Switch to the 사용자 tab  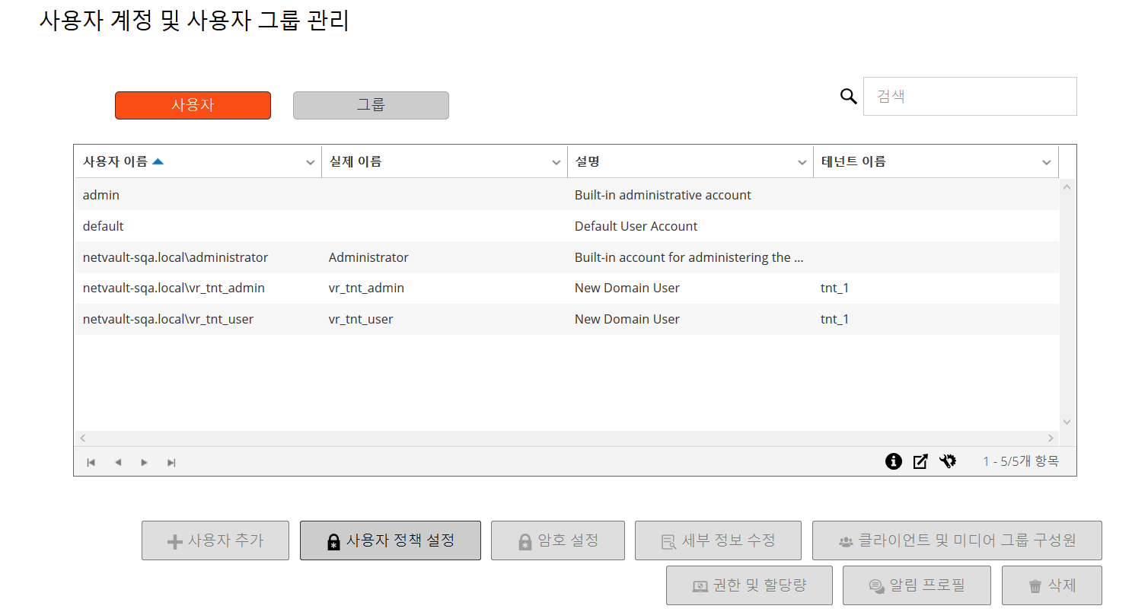tap(193, 106)
